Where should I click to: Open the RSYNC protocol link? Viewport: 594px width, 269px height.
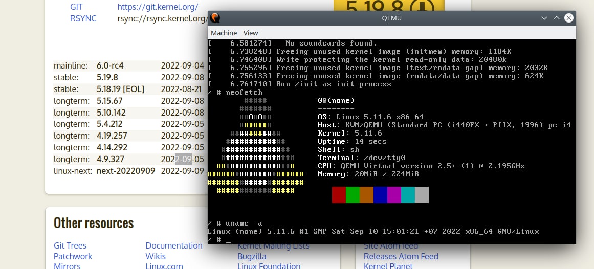tap(83, 18)
